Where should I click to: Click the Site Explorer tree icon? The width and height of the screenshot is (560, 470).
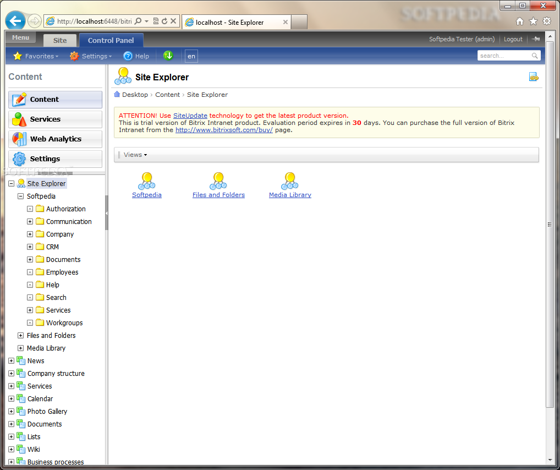pos(21,183)
